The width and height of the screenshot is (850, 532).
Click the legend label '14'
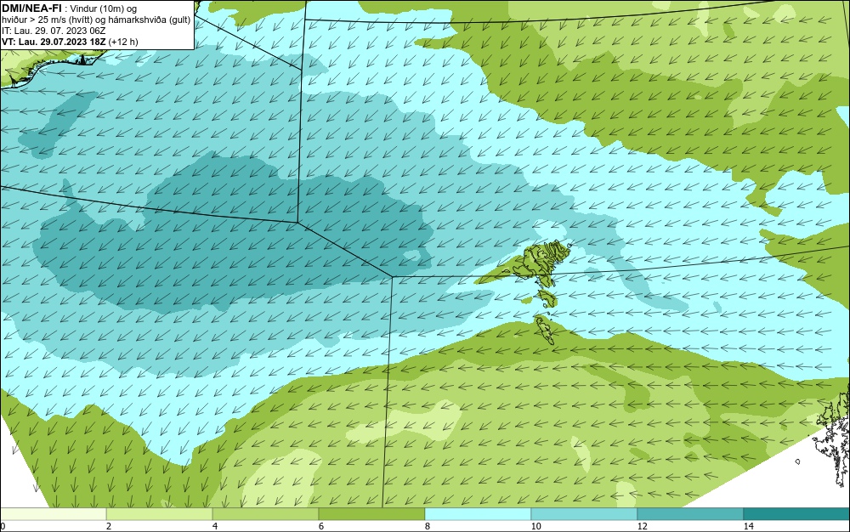(x=749, y=527)
